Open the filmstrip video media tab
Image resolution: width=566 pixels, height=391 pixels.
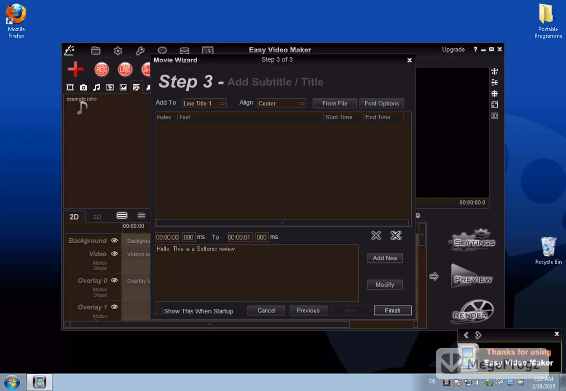(x=70, y=87)
